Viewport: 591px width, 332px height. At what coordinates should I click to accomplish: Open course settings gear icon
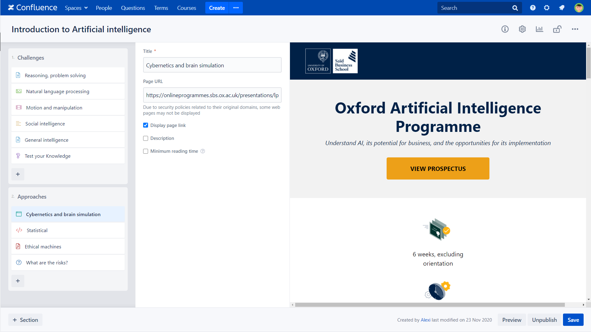(522, 29)
